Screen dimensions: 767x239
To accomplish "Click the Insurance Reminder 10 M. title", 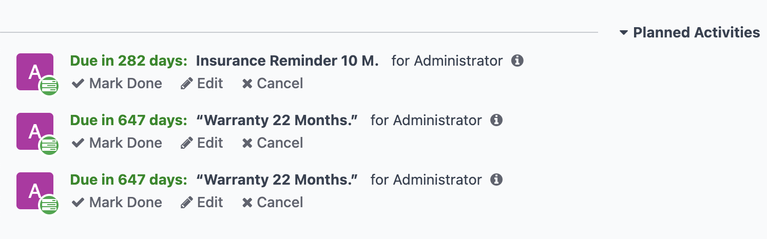I will (287, 61).
